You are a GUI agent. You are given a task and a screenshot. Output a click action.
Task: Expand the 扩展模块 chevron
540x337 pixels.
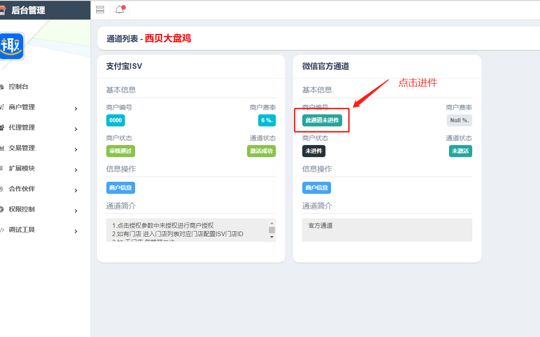(x=76, y=170)
